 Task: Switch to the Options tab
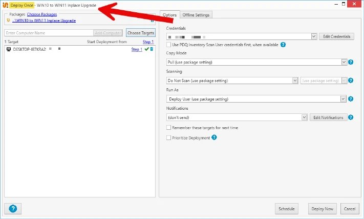pos(169,15)
